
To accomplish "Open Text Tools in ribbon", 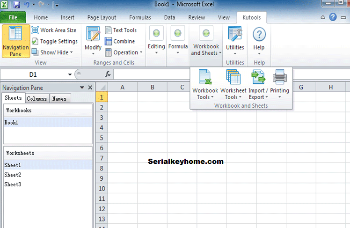I will pos(121,30).
